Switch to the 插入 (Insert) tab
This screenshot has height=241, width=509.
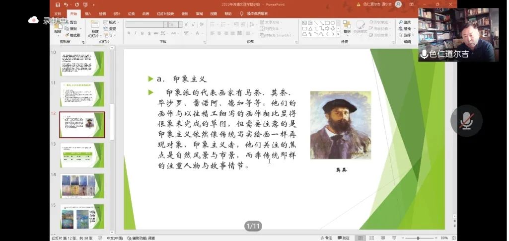coord(88,13)
